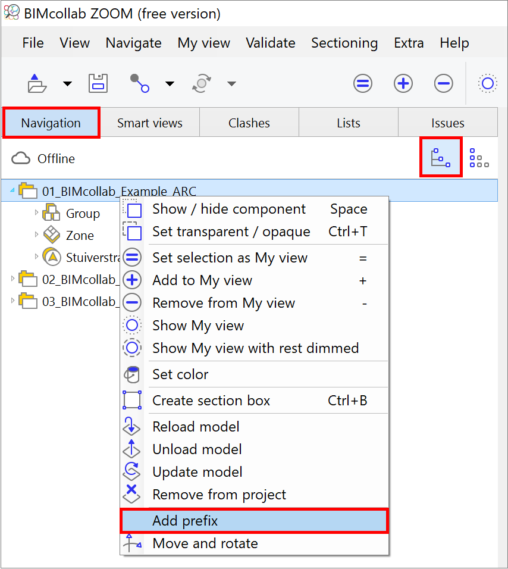Choose Move and rotate menu entry
Viewport: 508px width, 569px height.
tap(254, 543)
